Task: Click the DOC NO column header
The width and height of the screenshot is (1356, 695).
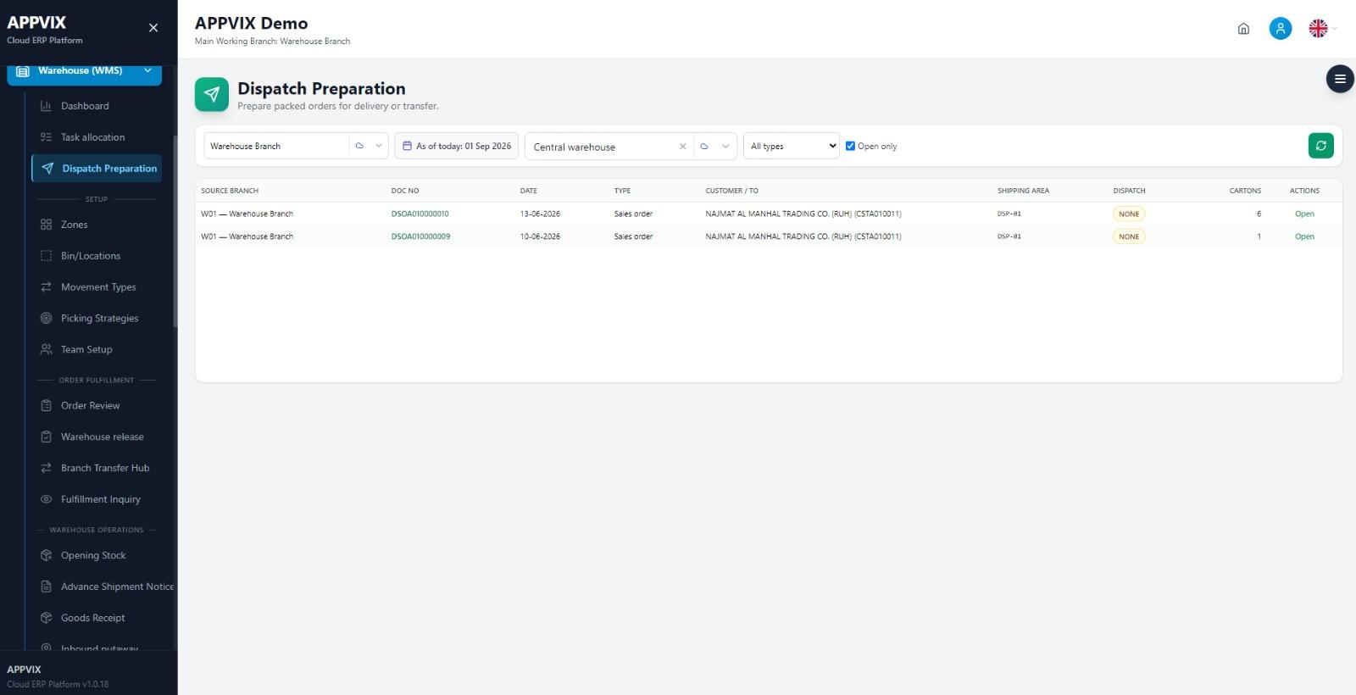Action: (x=405, y=191)
